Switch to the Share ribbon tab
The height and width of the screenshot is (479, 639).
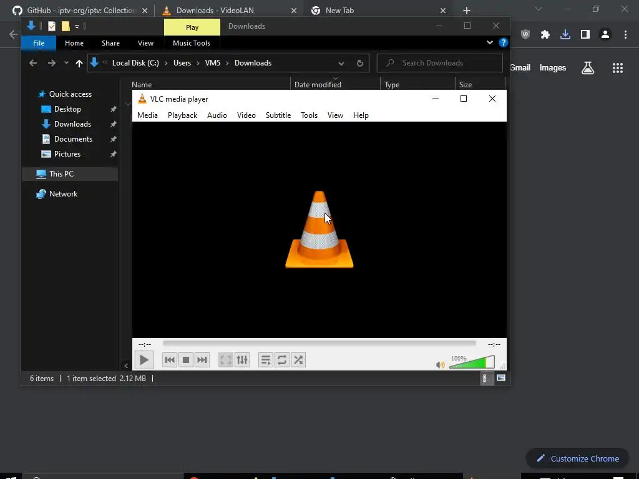(110, 43)
